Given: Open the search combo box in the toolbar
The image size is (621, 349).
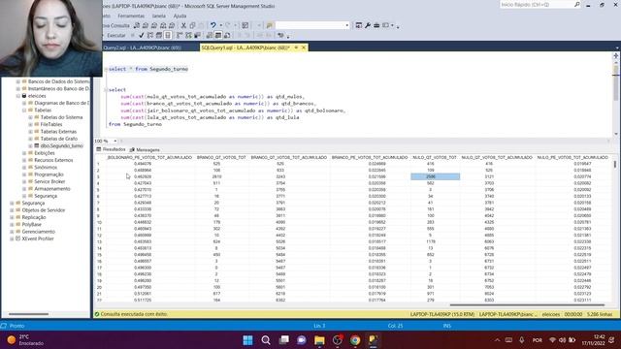Looking at the screenshot, I should (312, 25).
